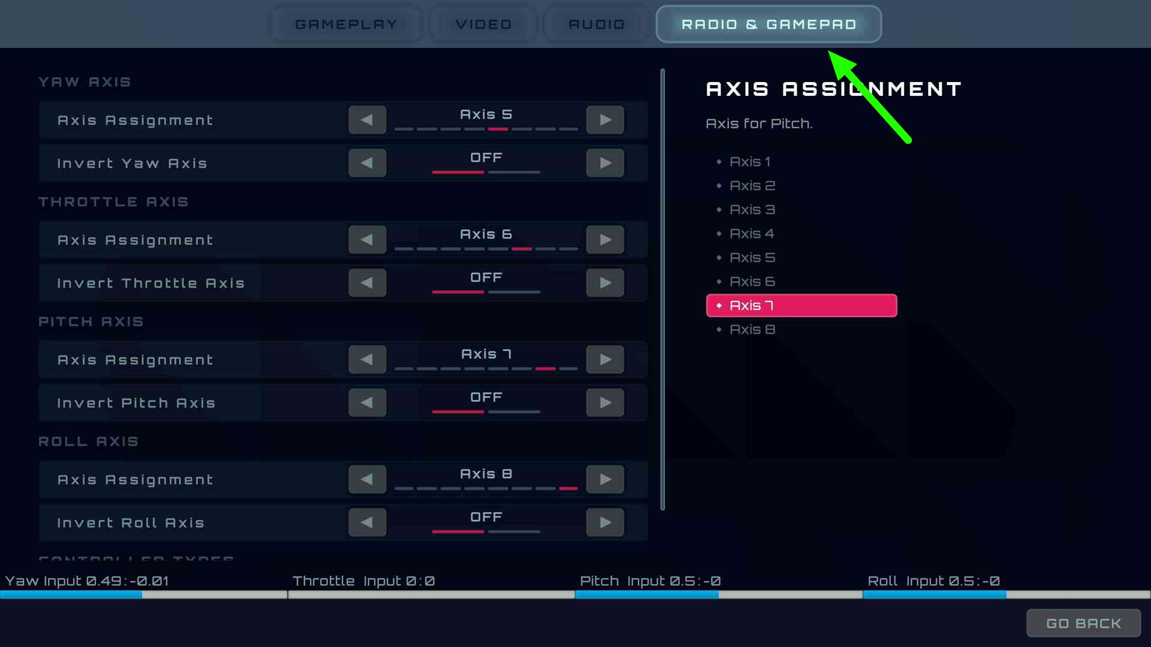1151x647 pixels.
Task: Toggle Invert Yaw Axis off
Action: pyautogui.click(x=486, y=163)
